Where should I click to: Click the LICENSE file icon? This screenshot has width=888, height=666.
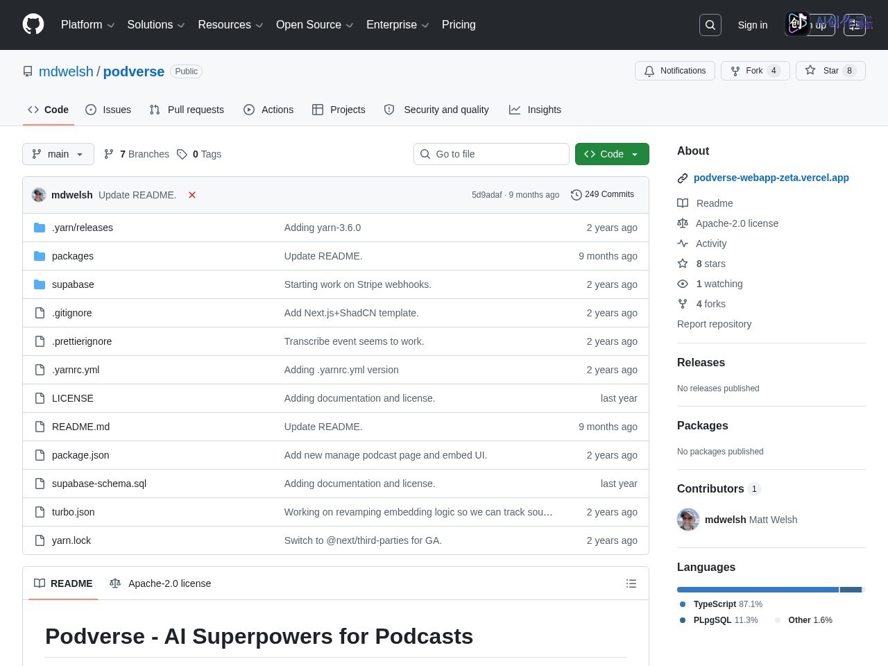pyautogui.click(x=40, y=398)
